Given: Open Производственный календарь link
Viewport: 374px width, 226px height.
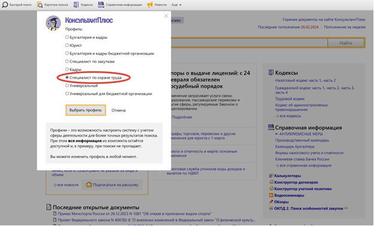Looking at the screenshot, I should [302, 140].
